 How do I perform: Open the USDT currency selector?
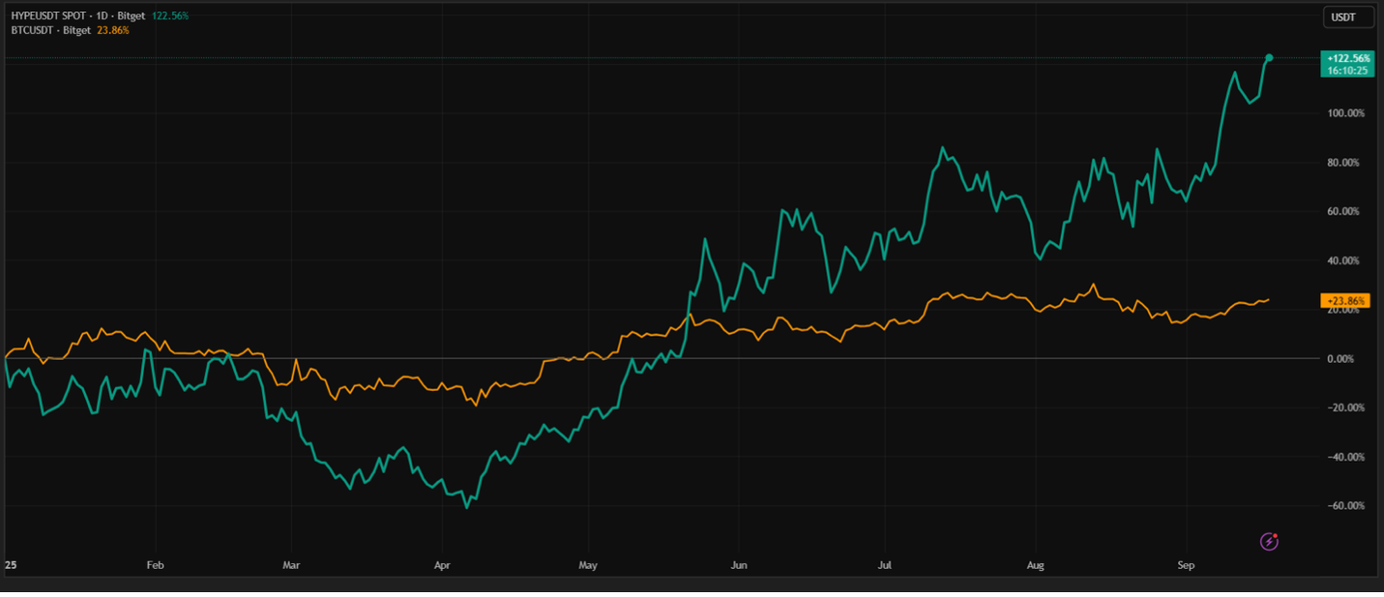(1346, 17)
